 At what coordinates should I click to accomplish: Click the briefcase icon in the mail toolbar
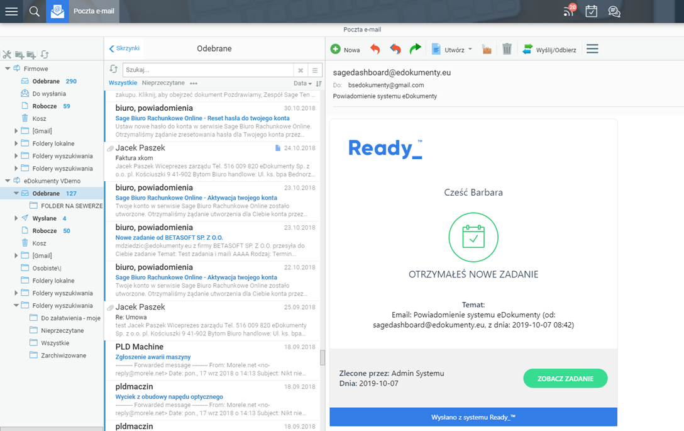point(487,49)
